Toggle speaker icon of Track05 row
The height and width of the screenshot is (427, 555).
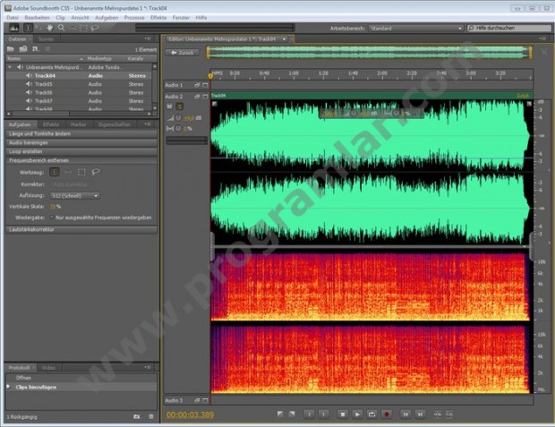(x=29, y=84)
